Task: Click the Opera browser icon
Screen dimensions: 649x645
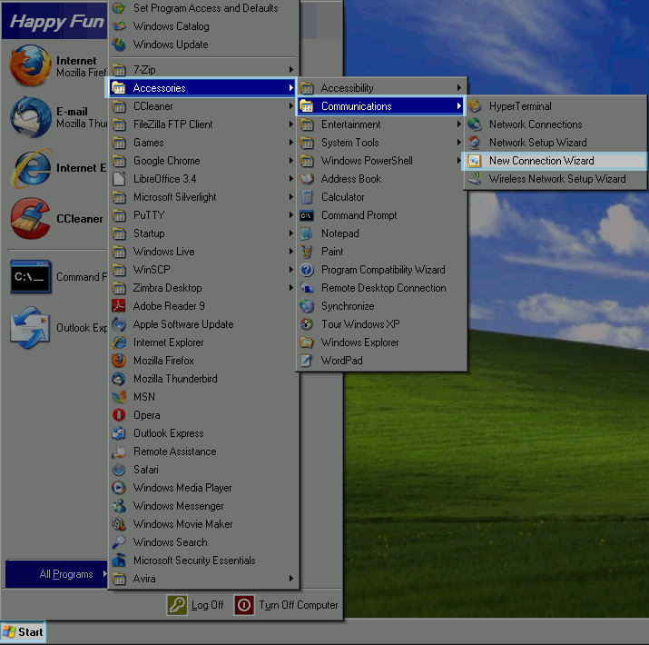Action: [x=118, y=415]
